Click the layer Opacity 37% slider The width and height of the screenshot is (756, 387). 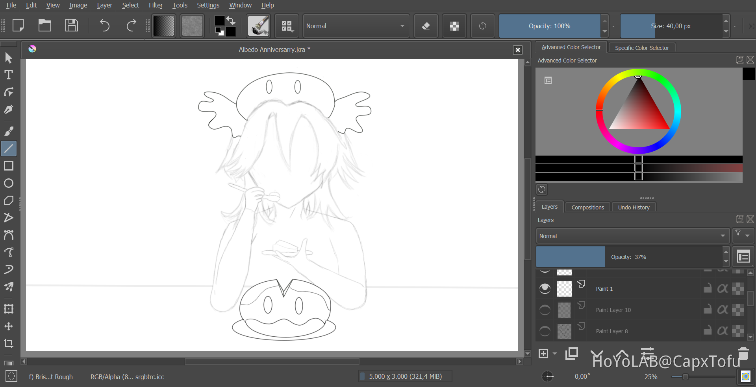pos(629,257)
